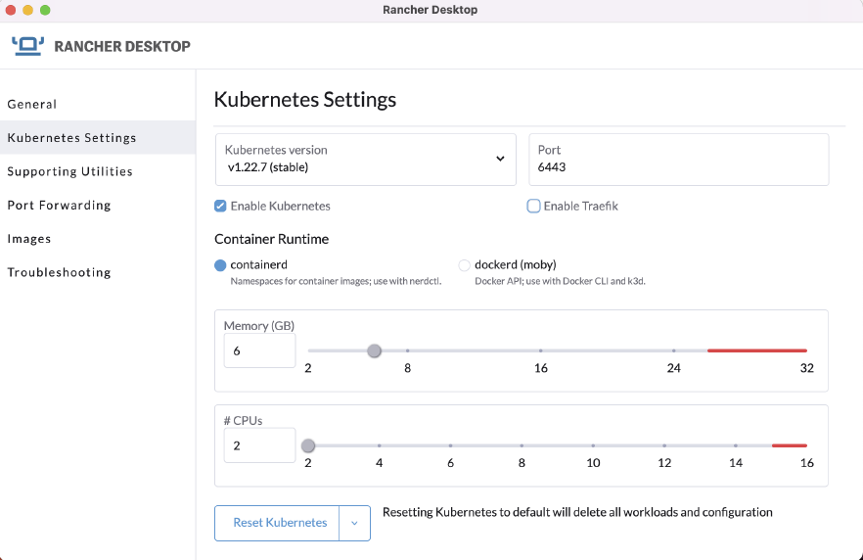
Task: Click the 24 tick label on Memory slider
Action: (x=673, y=368)
